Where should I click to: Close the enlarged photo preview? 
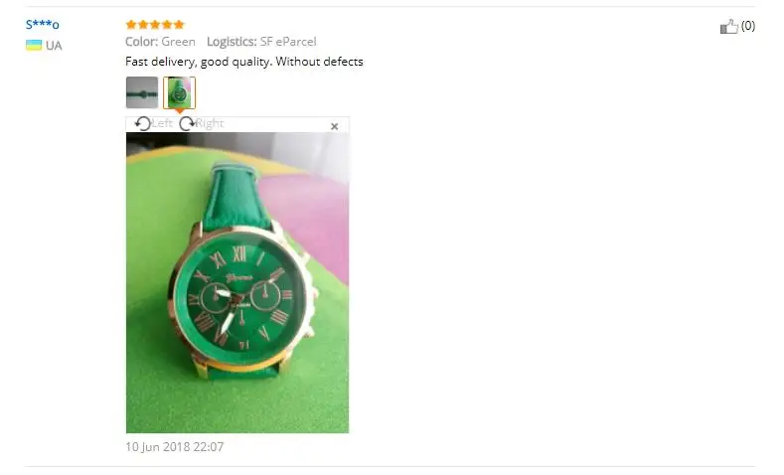[335, 126]
